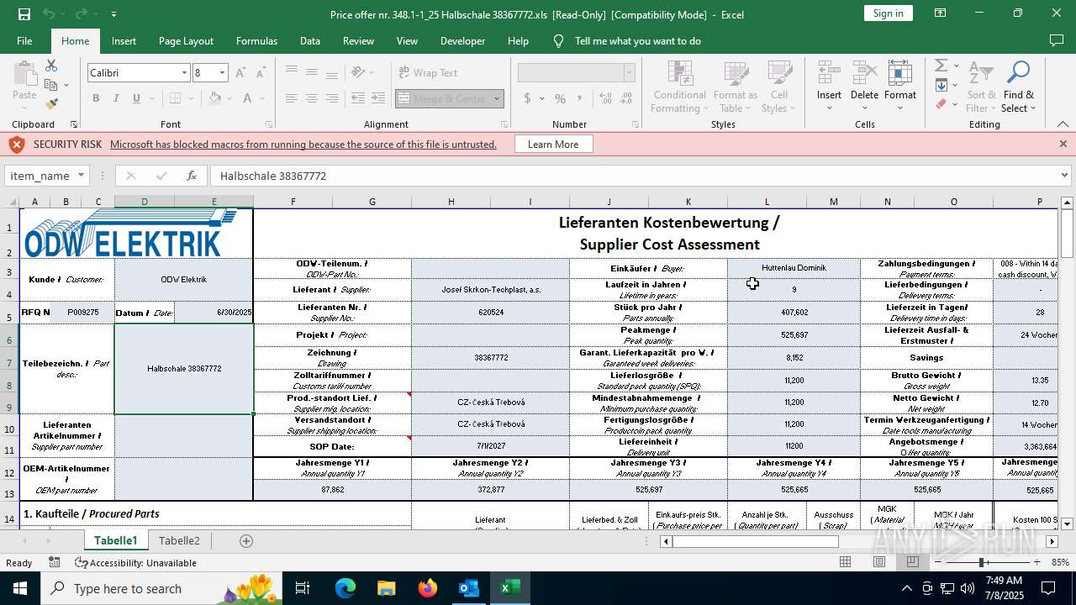Viewport: 1076px width, 605px height.
Task: Open Find & Select magnifier
Action: click(x=1019, y=87)
